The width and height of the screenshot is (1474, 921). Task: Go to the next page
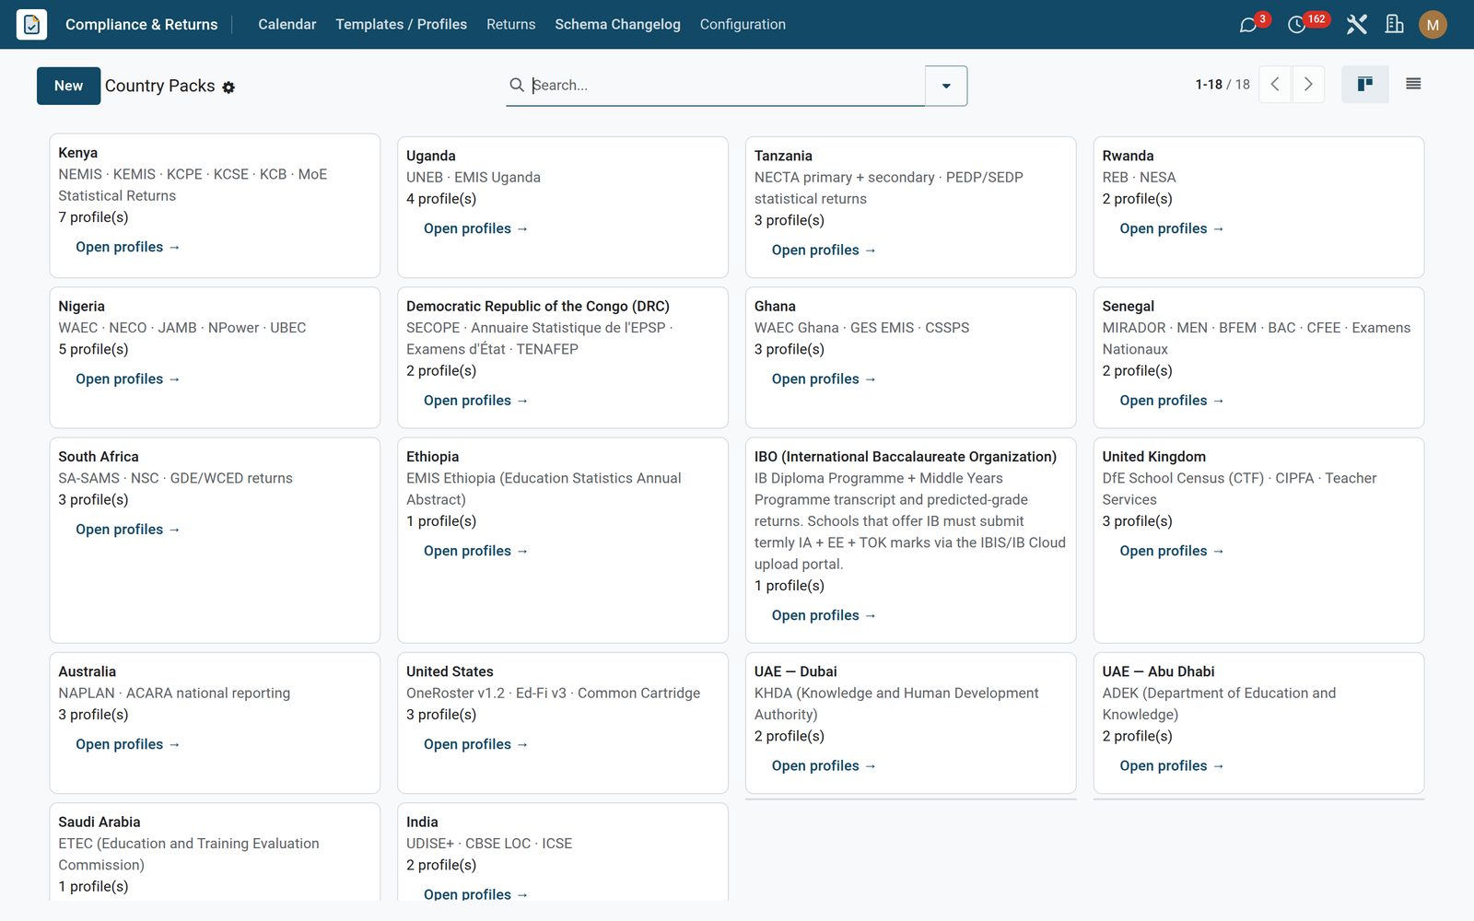click(x=1308, y=85)
